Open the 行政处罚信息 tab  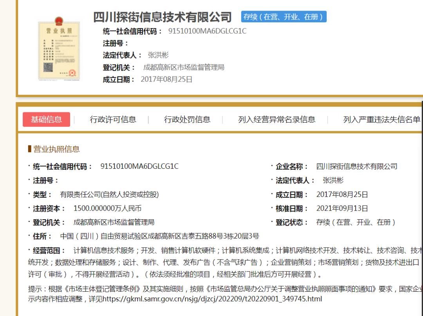pyautogui.click(x=187, y=119)
